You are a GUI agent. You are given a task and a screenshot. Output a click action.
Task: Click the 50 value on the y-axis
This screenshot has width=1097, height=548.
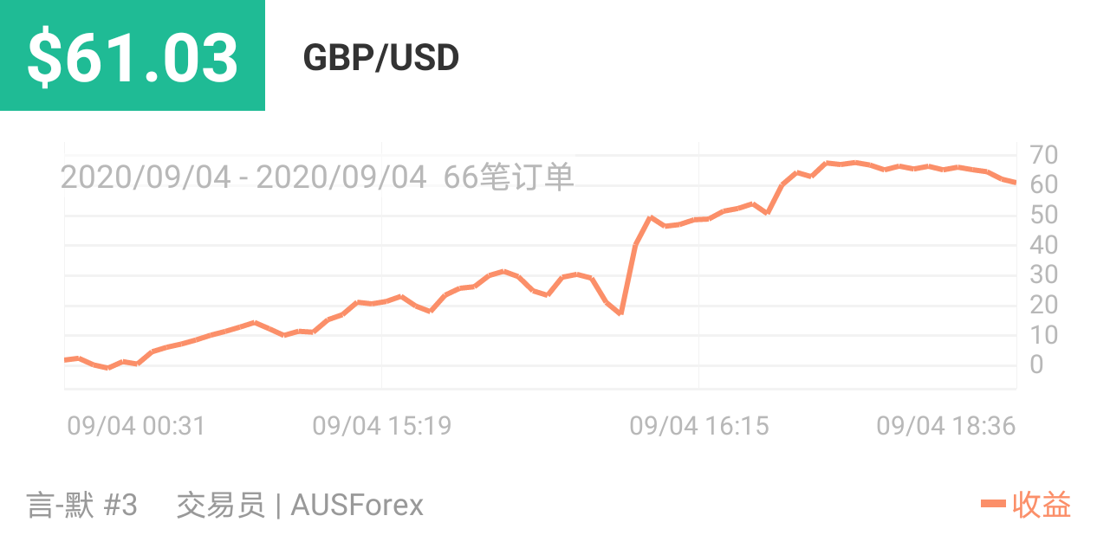pyautogui.click(x=1043, y=216)
